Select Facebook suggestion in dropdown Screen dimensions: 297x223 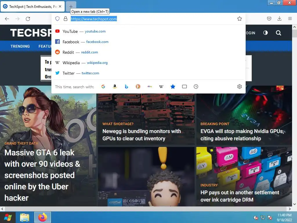click(x=148, y=42)
